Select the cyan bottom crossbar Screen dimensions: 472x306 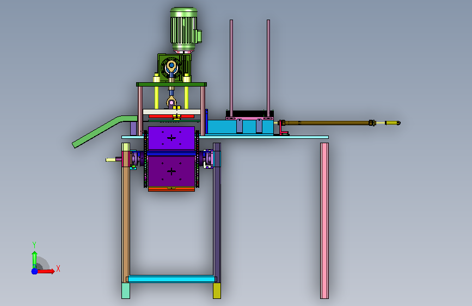[171, 279]
